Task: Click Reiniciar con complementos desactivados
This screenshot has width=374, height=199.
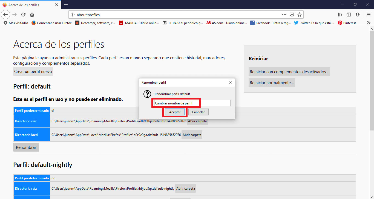Action: [x=289, y=72]
